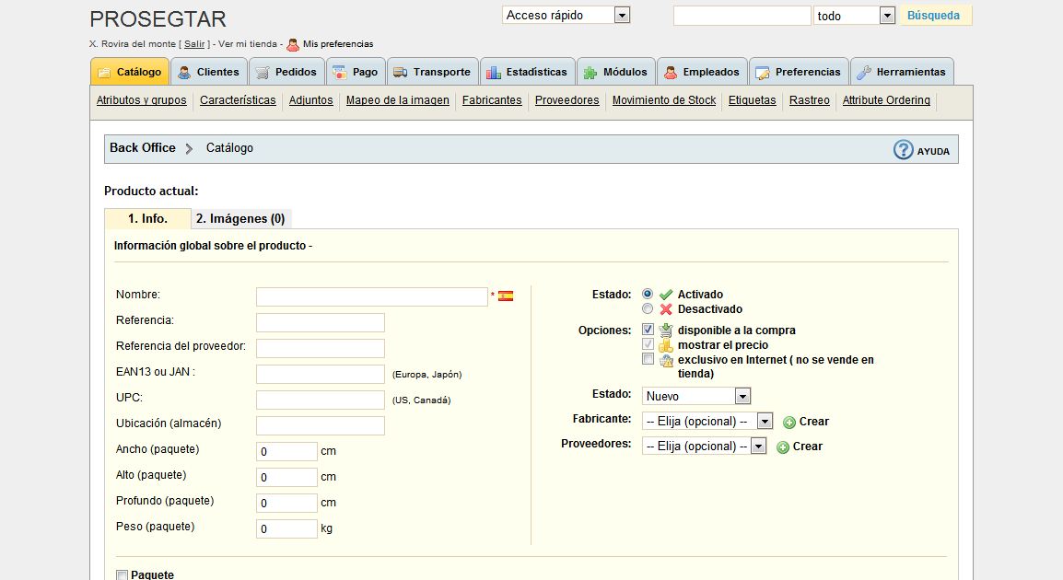Viewport: 1063px width, 580px height.
Task: Click the Referencia input field
Action: pos(320,322)
